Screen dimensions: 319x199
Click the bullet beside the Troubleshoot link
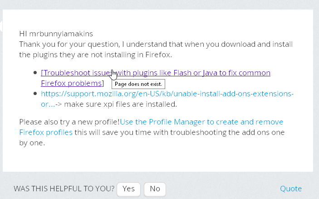[x=35, y=73]
